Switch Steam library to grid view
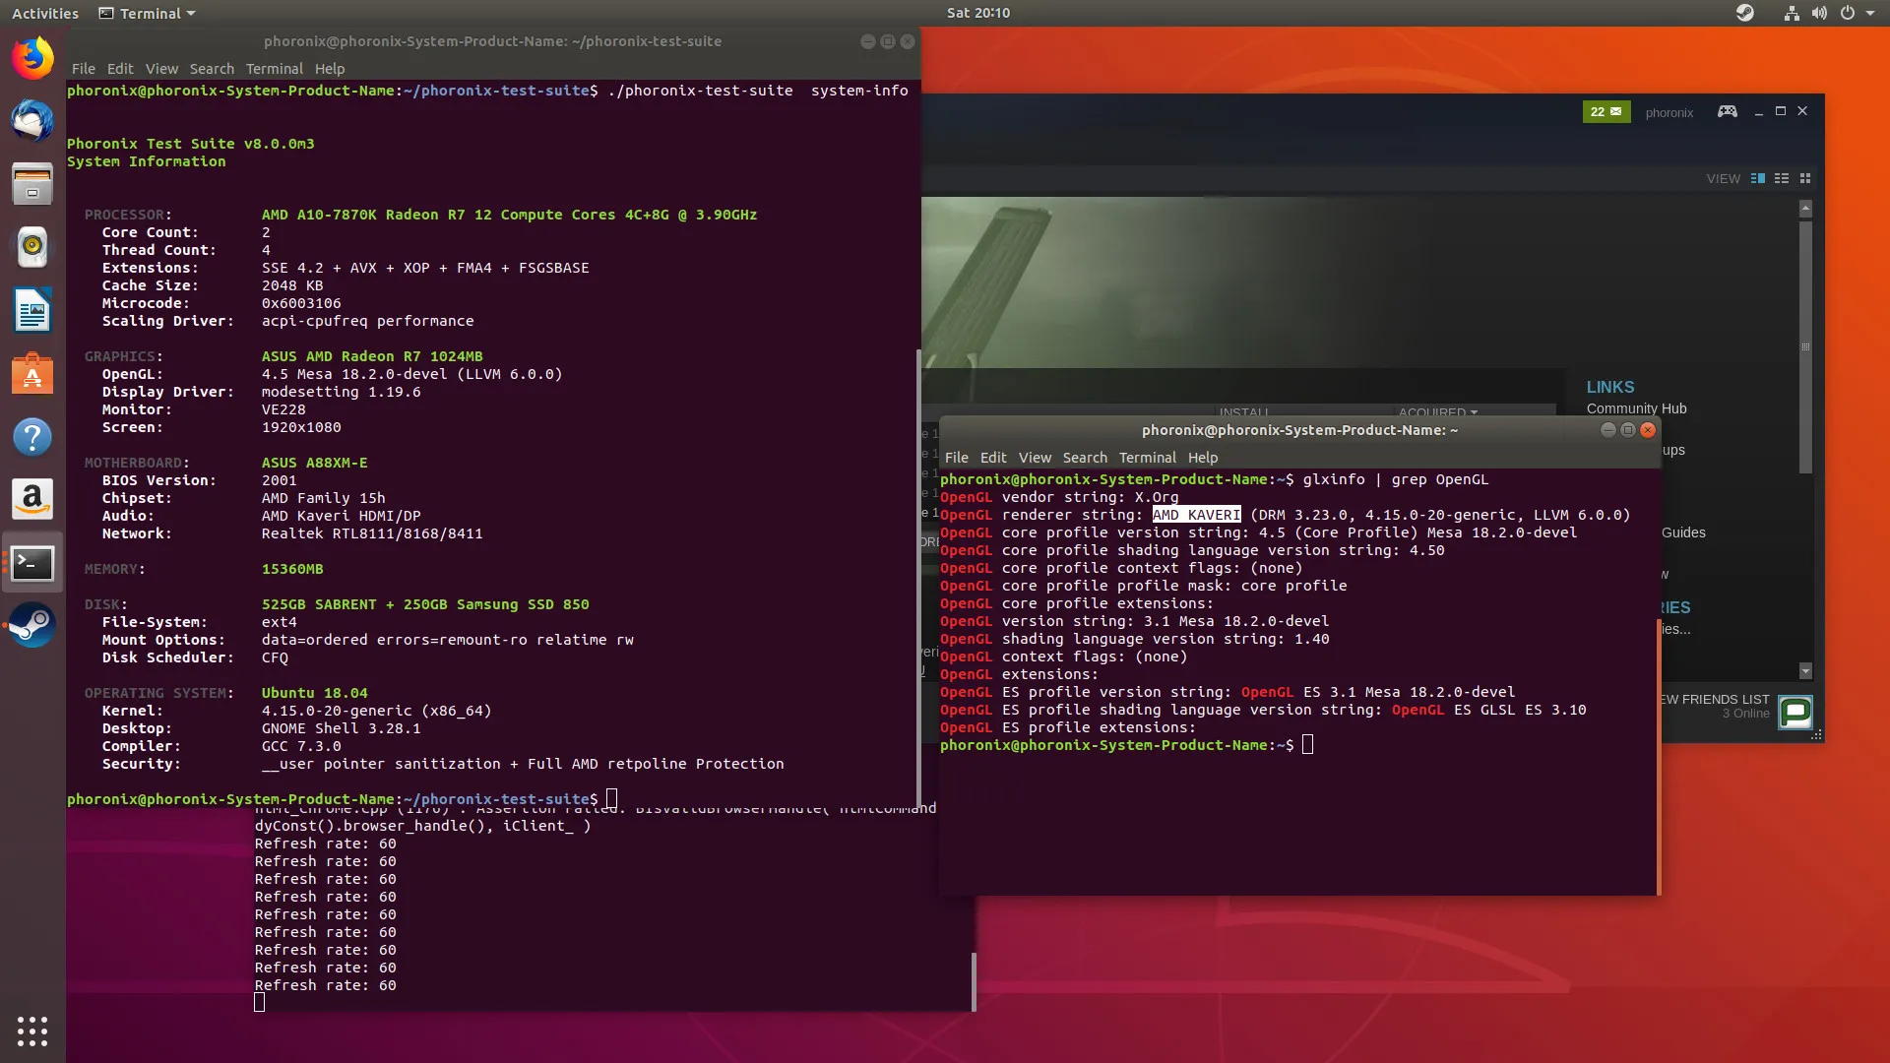Image resolution: width=1890 pixels, height=1063 pixels. (1805, 178)
